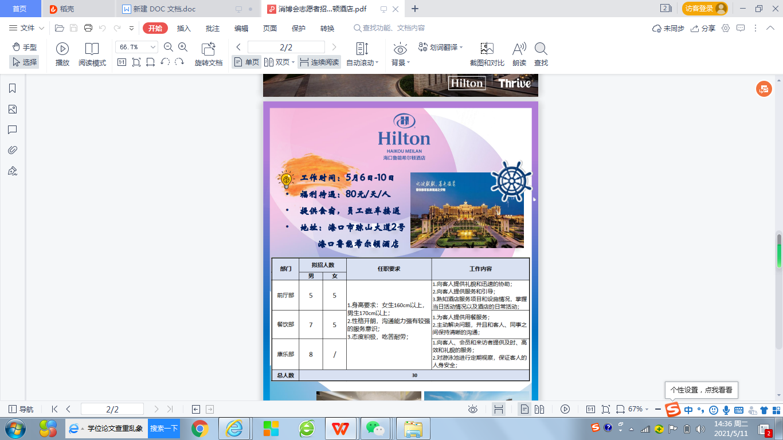Toggle continuous reading in status bar
Viewport: 783px width, 440px height.
[x=499, y=409]
